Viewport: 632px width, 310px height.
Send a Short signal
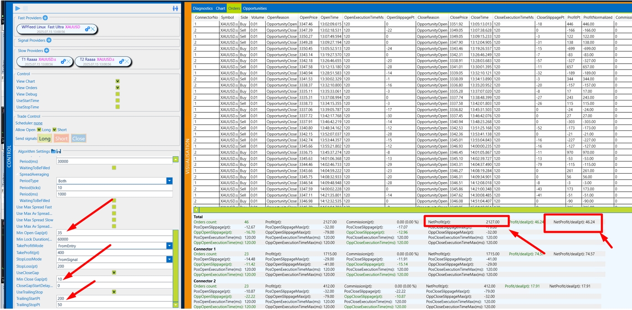(61, 139)
